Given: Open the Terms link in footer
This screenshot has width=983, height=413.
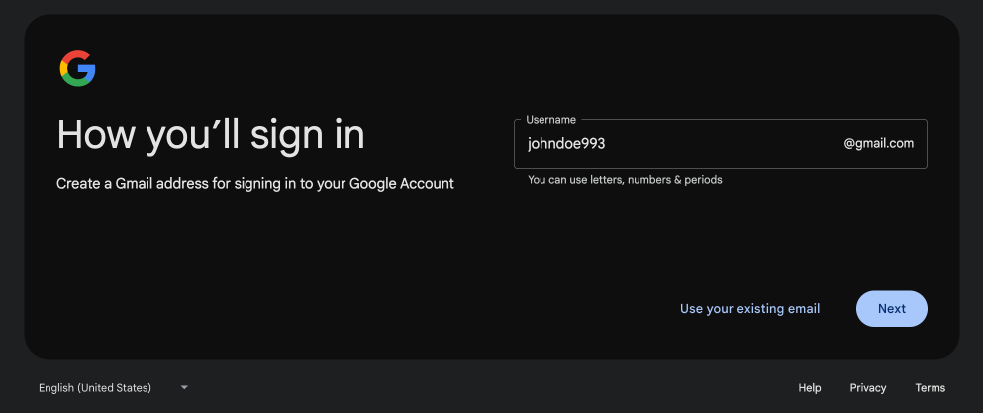Looking at the screenshot, I should coord(930,388).
